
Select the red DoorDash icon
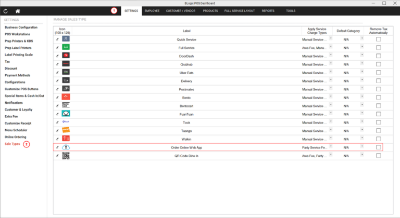[x=66, y=56]
